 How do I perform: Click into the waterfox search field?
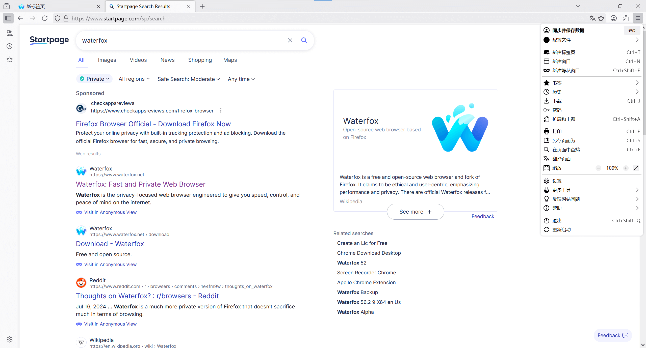point(182,41)
